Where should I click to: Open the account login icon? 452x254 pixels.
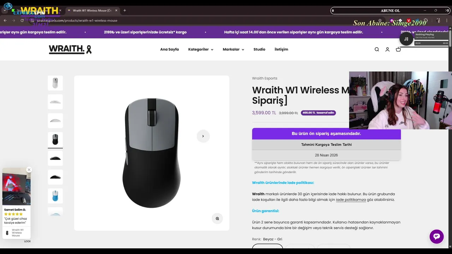click(x=387, y=49)
